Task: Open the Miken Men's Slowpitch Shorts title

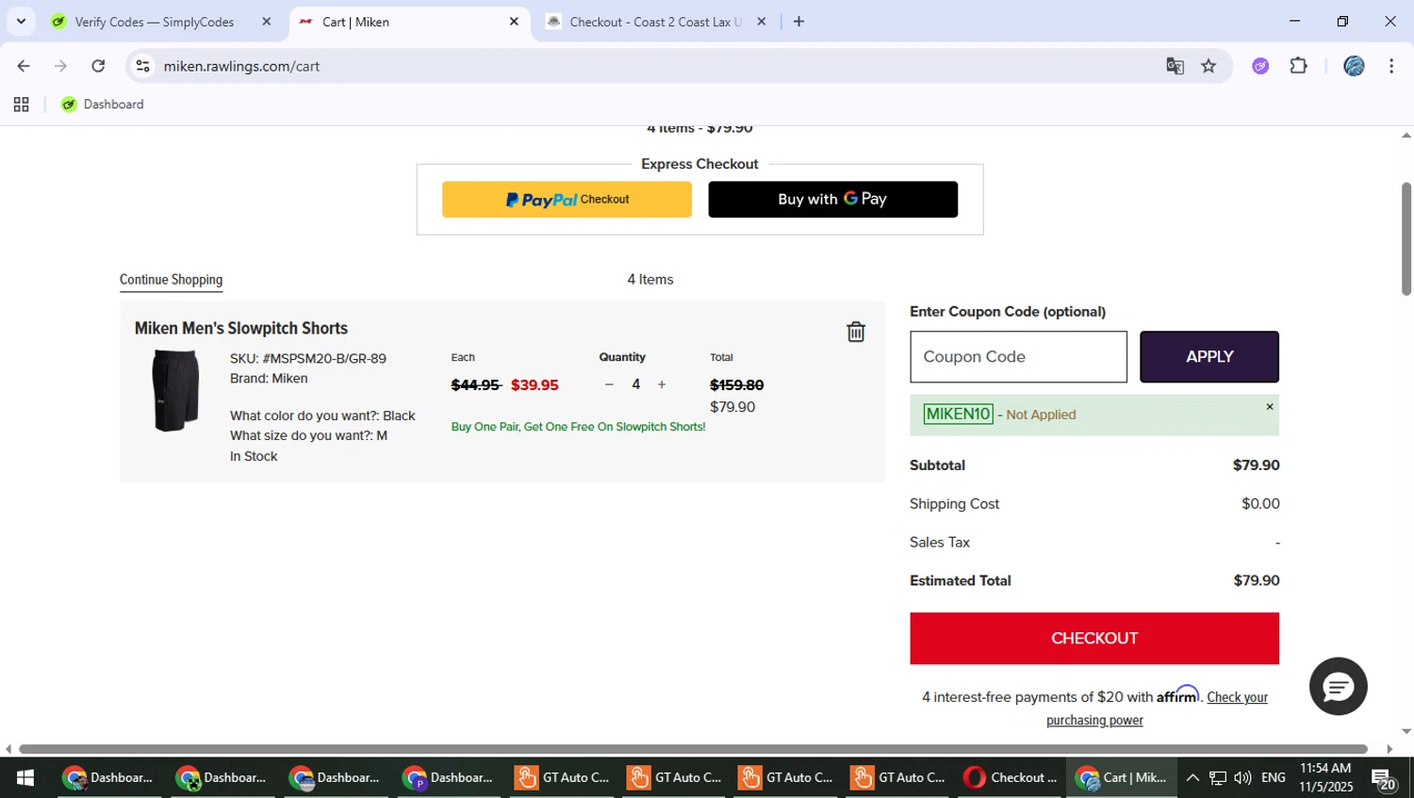Action: point(241,329)
